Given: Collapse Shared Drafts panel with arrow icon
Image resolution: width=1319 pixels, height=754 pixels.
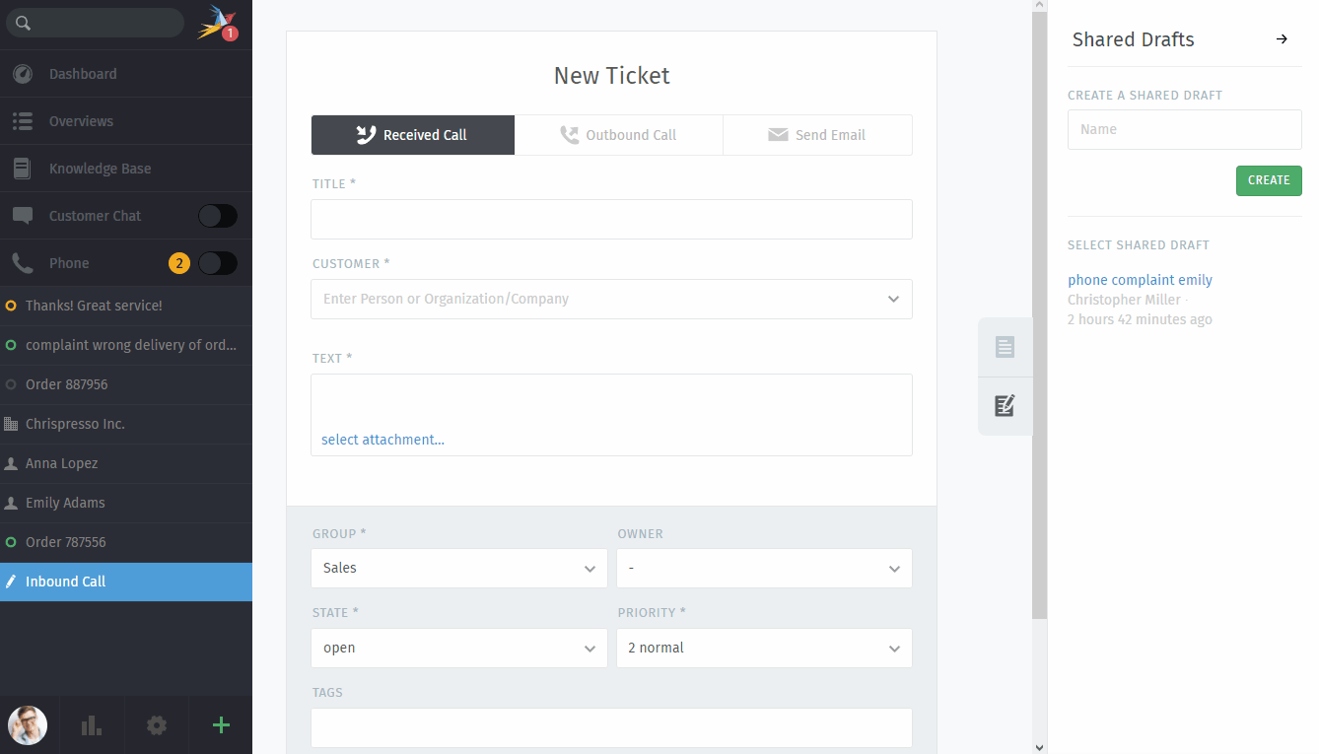Looking at the screenshot, I should pos(1282,39).
